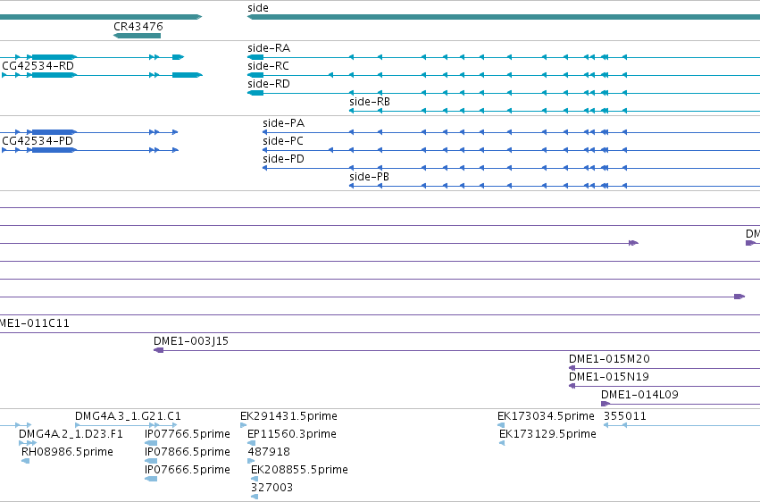Click the side-PC protein label
Screen dimensions: 760x502
(x=283, y=141)
